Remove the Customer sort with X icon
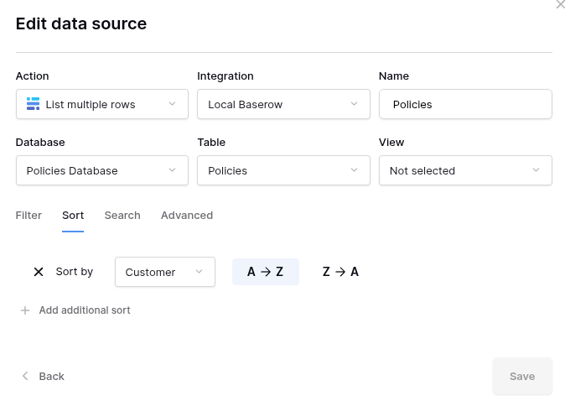Screen dimensions: 570x401 point(39,272)
